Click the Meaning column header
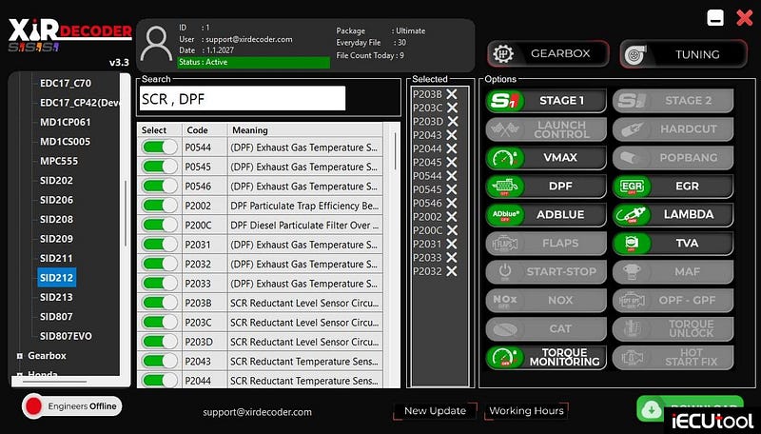This screenshot has height=434, width=761. point(304,129)
